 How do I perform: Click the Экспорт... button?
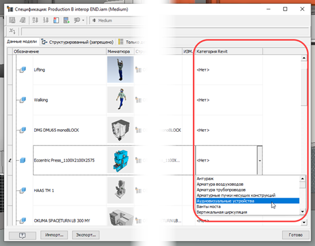(x=86, y=235)
